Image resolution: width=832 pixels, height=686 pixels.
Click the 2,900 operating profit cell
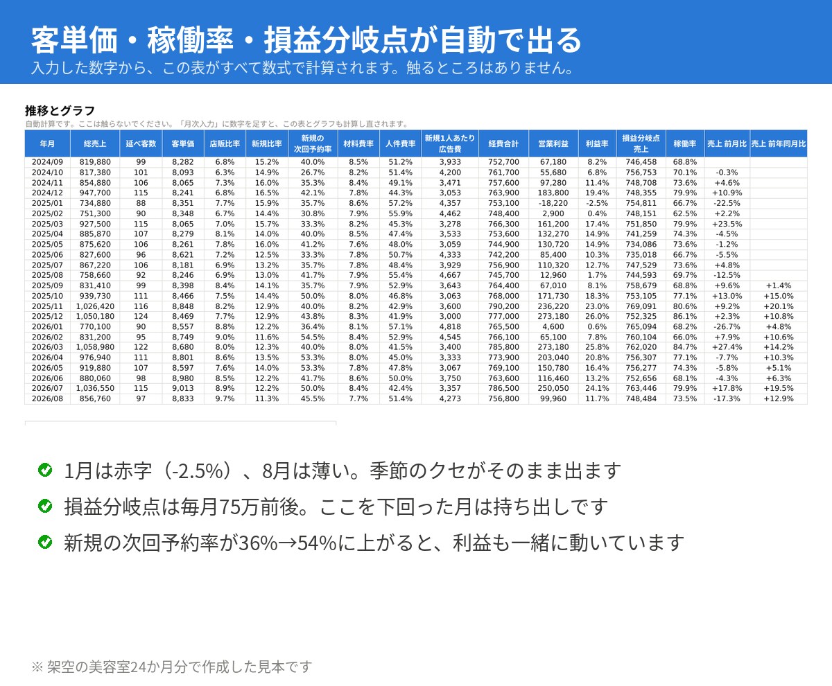click(x=553, y=214)
